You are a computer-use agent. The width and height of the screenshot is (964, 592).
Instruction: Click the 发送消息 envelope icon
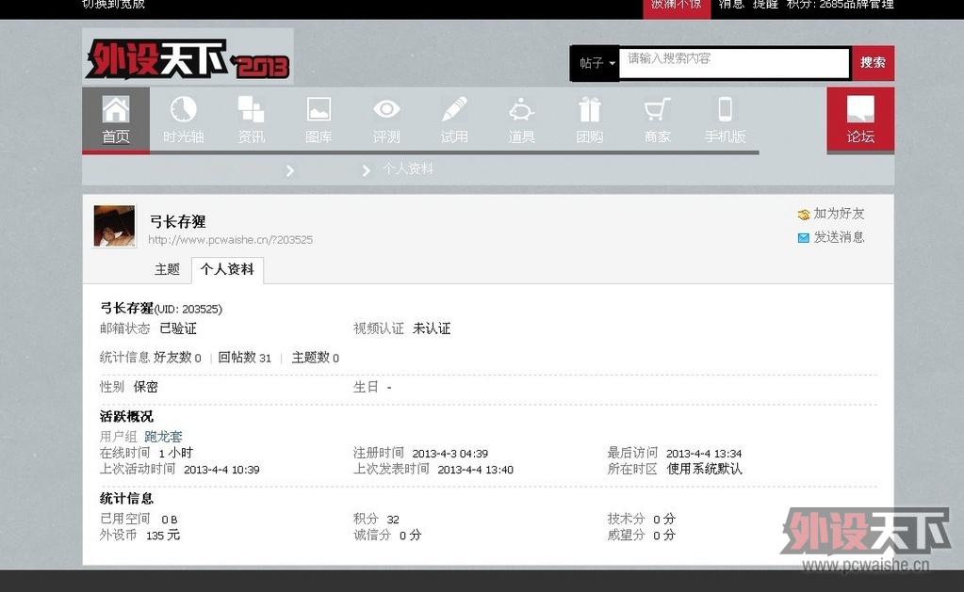click(804, 238)
